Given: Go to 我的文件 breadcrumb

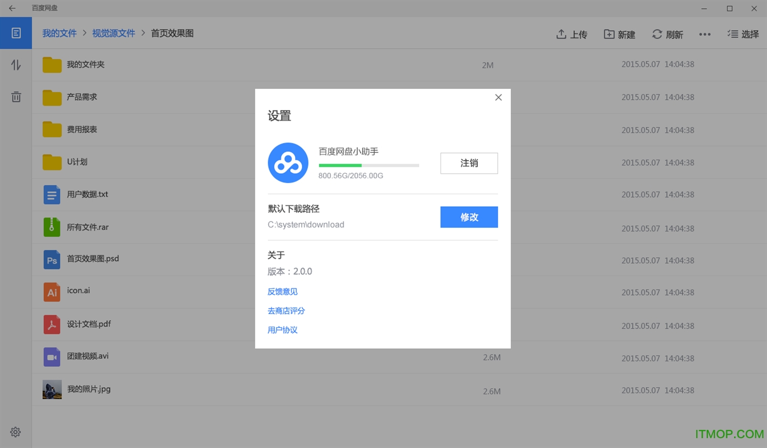Looking at the screenshot, I should tap(59, 33).
